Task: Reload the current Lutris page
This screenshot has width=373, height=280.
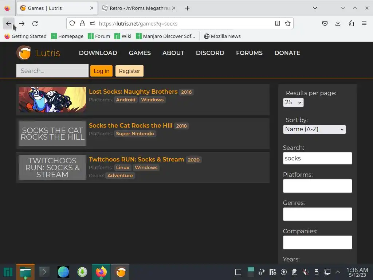Action: coord(35,24)
